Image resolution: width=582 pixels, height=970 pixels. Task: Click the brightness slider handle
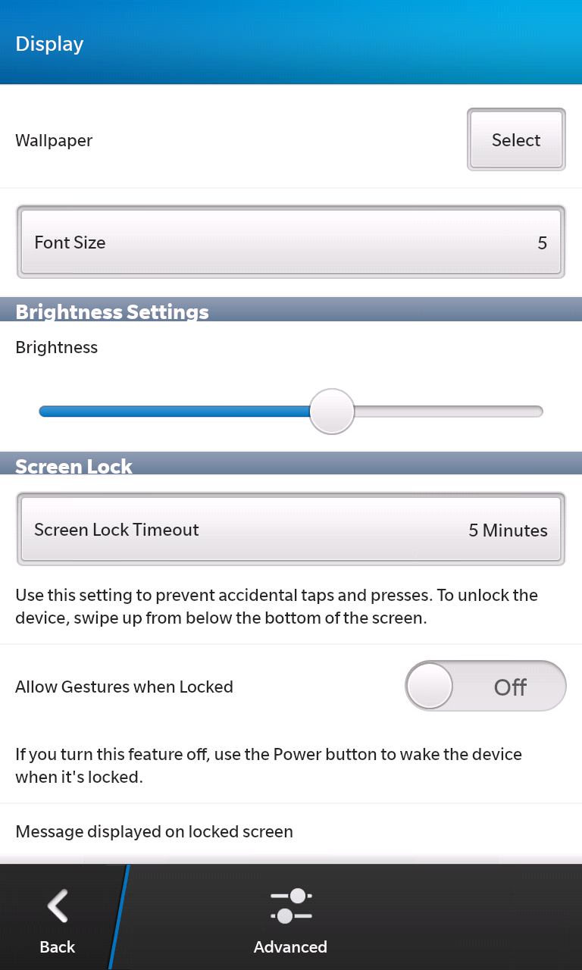(332, 411)
